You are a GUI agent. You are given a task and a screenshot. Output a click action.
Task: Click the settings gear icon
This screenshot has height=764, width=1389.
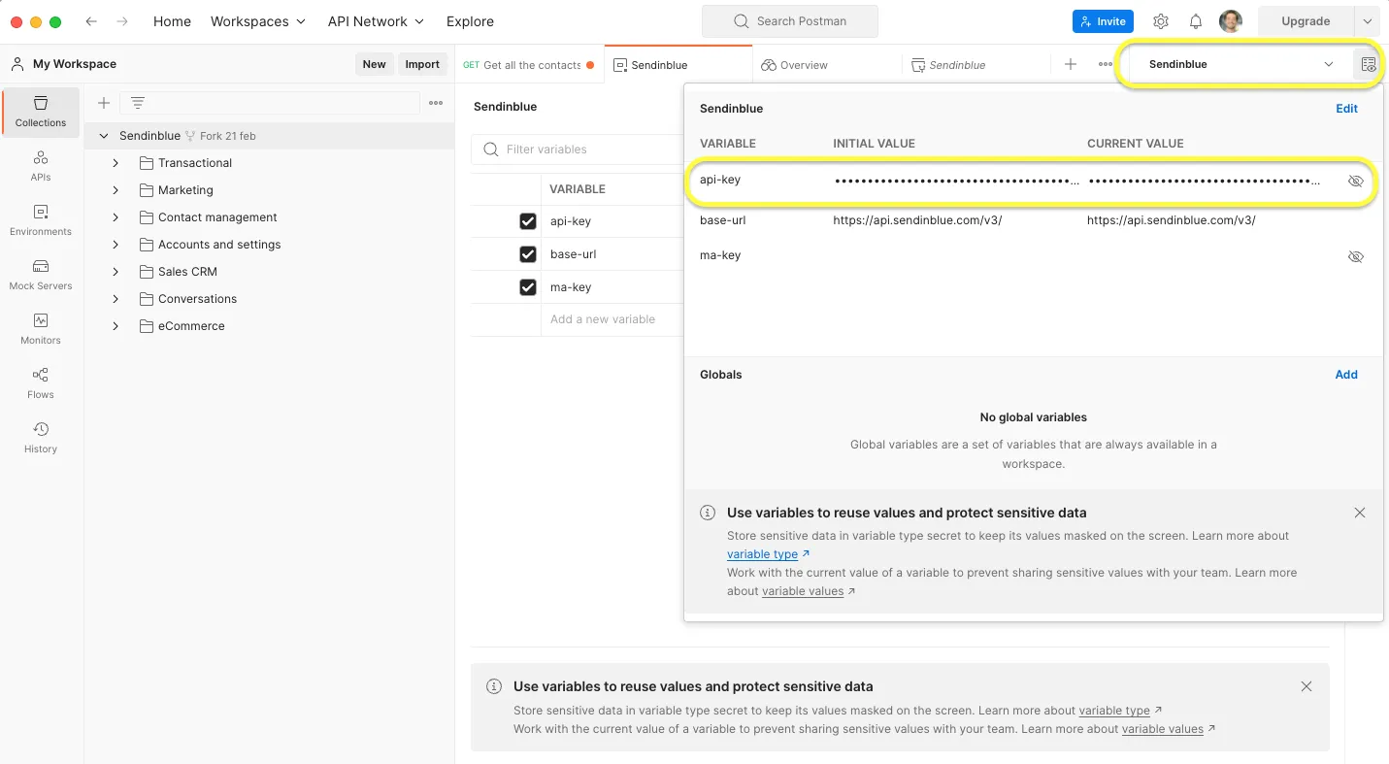point(1161,21)
